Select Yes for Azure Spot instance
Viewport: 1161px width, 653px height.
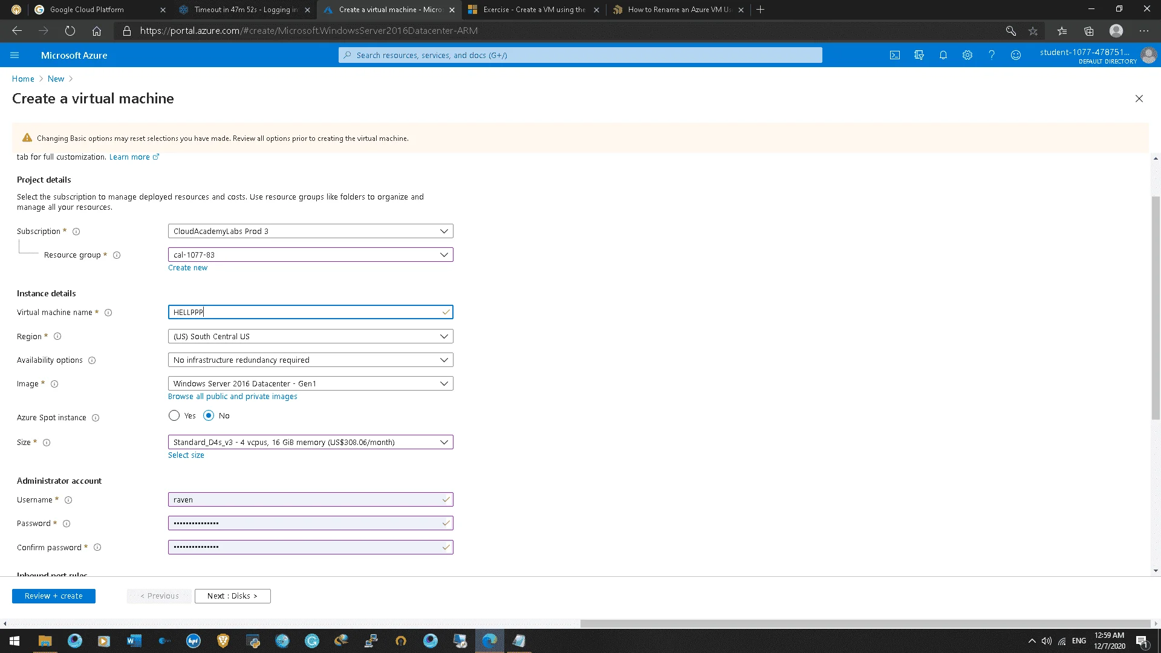[x=174, y=415]
